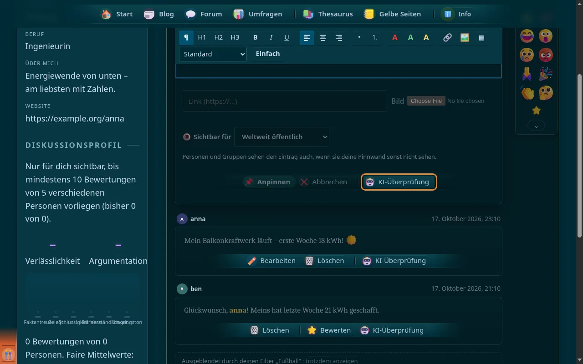Select the star emoji in the emoji panel

click(x=536, y=111)
